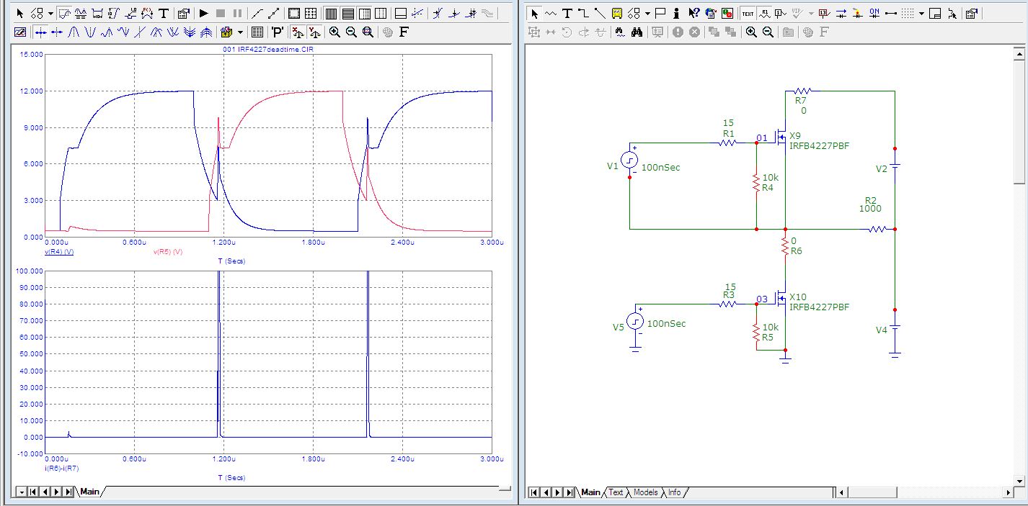Click v(R5) (V) curve label
The width and height of the screenshot is (1028, 506).
[x=168, y=252]
